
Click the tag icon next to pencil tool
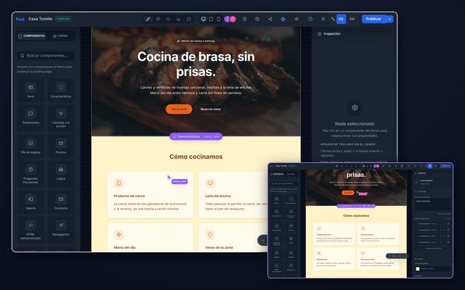pyautogui.click(x=158, y=20)
